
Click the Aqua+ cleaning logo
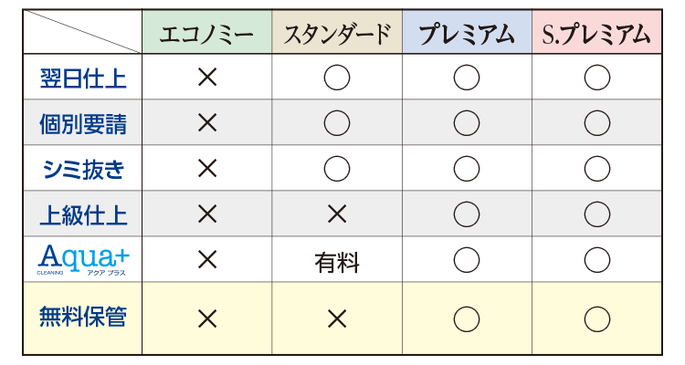point(83,260)
